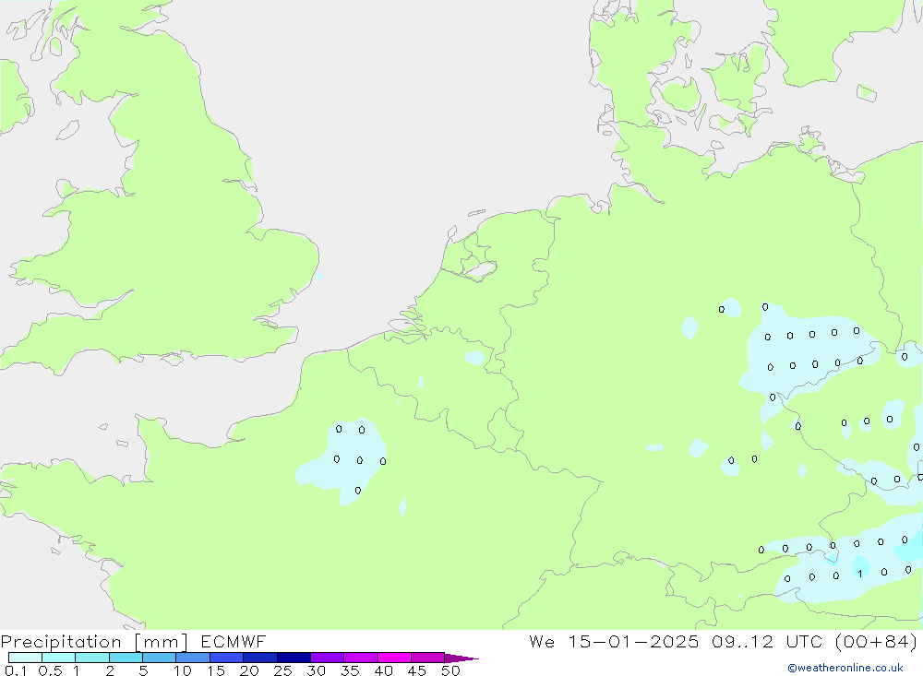Select the 45–50 mm legend color swatch
The height and width of the screenshot is (676, 923).
coord(428,658)
